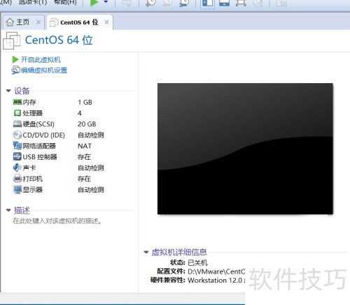Click the green play icon beside 开启此虚拟机
Viewport: 350px width, 305px height.
(15, 59)
